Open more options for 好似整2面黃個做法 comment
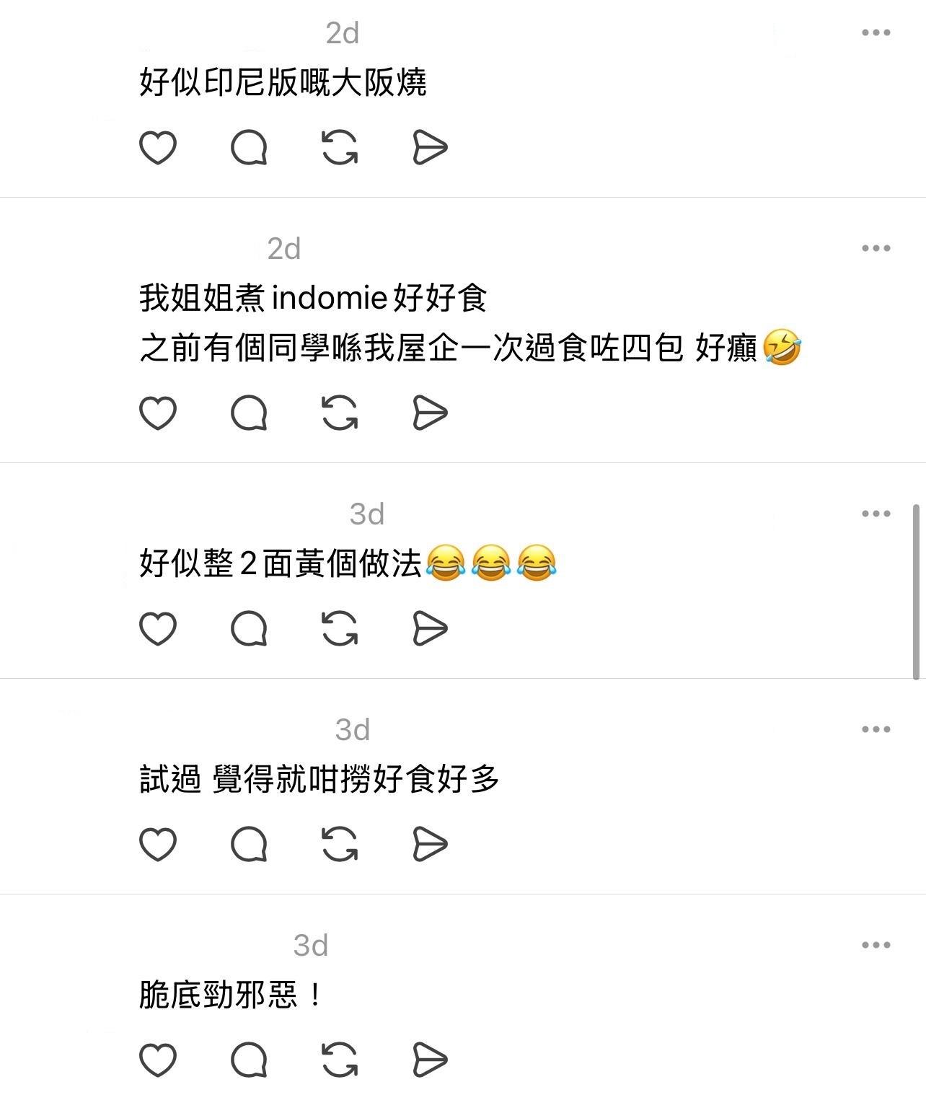The image size is (926, 1095). [876, 514]
